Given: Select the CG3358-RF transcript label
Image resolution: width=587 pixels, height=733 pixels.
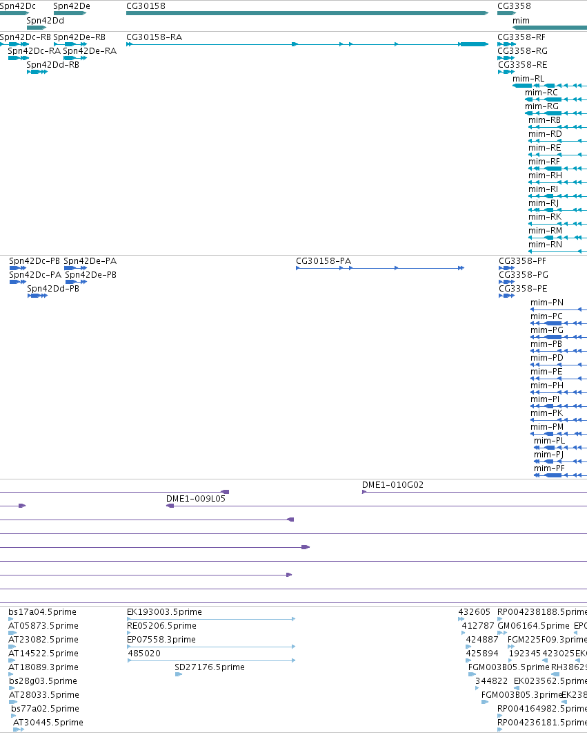Looking at the screenshot, I should coord(521,37).
